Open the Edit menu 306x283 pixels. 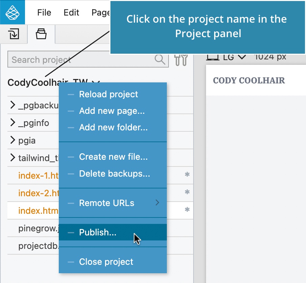71,12
